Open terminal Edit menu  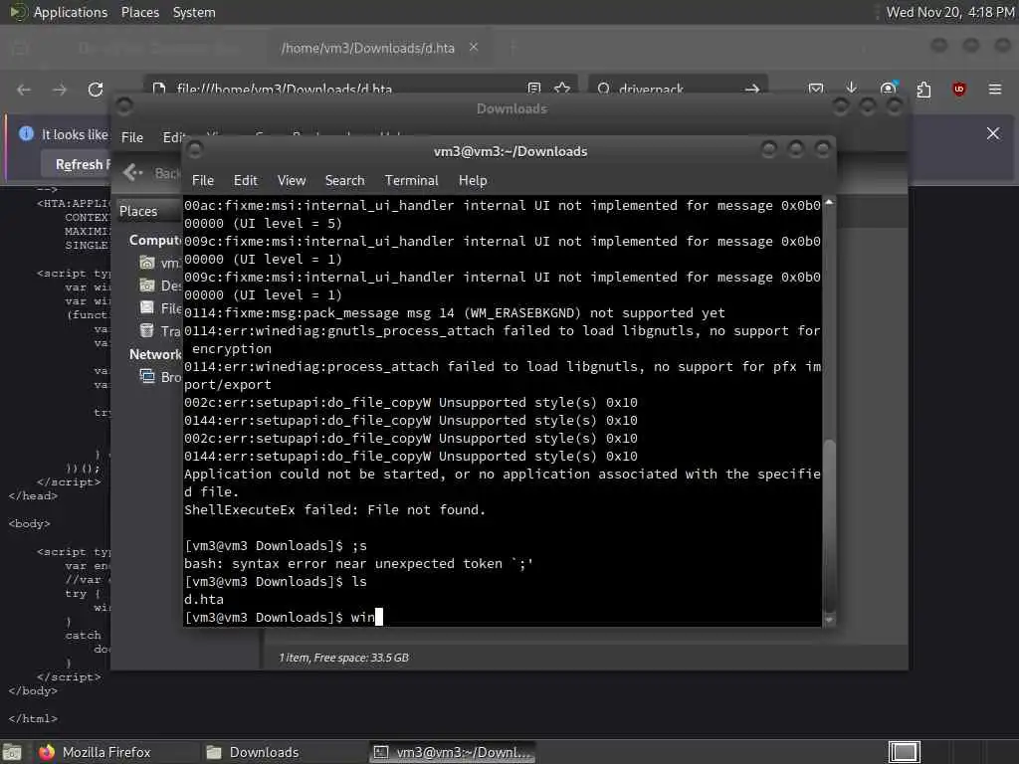(x=246, y=181)
